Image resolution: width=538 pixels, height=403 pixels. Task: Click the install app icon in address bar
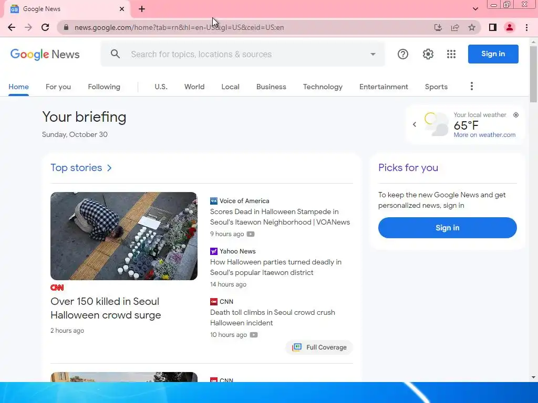pyautogui.click(x=438, y=27)
